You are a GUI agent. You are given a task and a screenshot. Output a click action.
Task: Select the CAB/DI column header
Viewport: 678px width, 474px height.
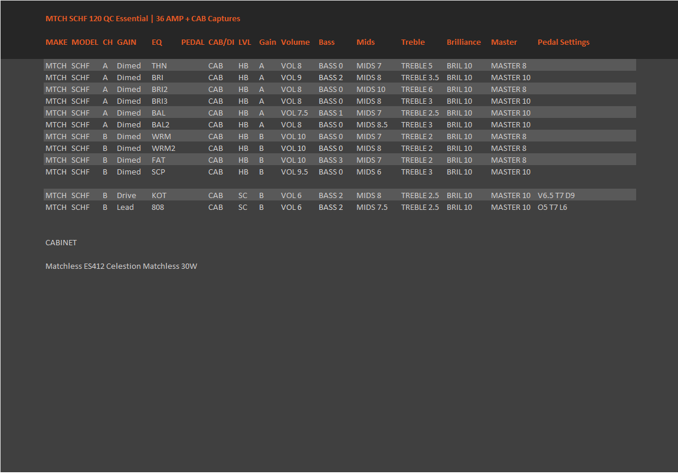221,42
